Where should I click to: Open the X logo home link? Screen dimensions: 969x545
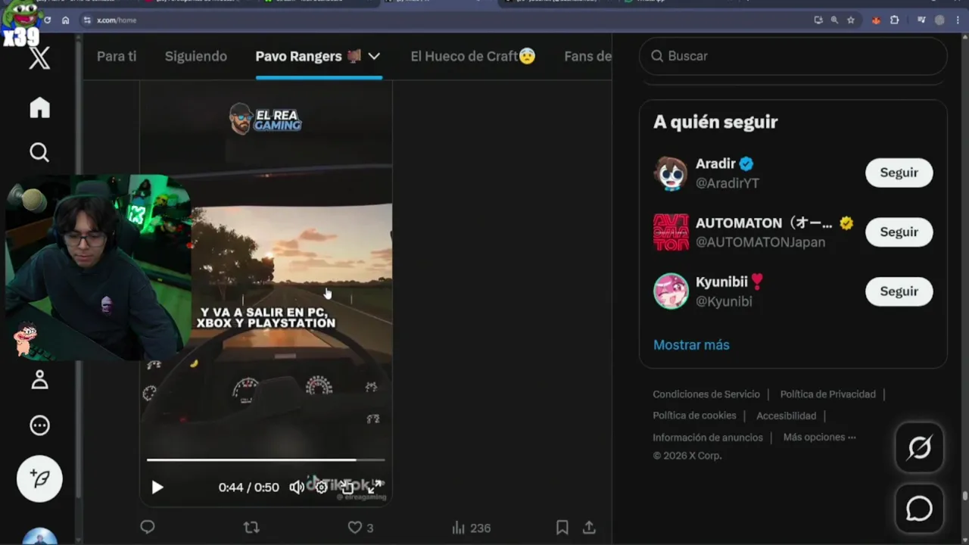click(39, 57)
